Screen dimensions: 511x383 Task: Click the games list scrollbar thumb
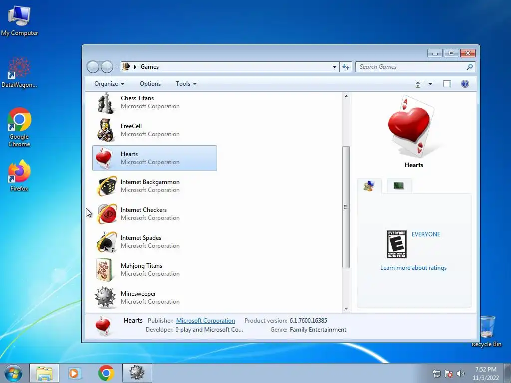point(346,207)
